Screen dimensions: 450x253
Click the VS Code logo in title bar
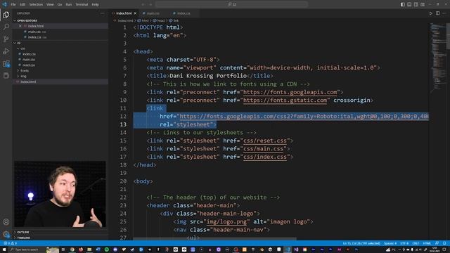click(4, 4)
